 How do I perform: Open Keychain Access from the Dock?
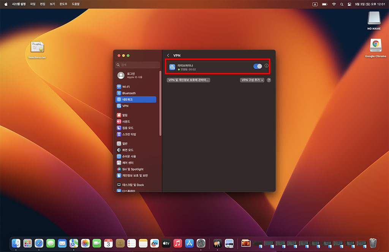pyautogui.click(x=217, y=243)
